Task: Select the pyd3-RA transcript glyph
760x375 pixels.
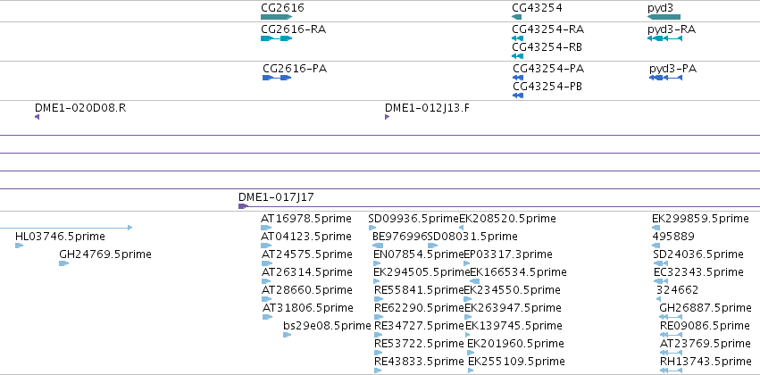Action: [665, 38]
